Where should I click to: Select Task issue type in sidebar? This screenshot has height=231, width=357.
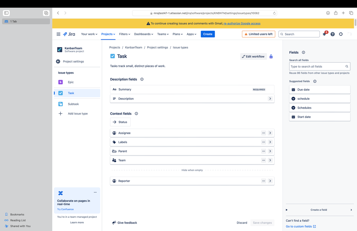coord(77,93)
